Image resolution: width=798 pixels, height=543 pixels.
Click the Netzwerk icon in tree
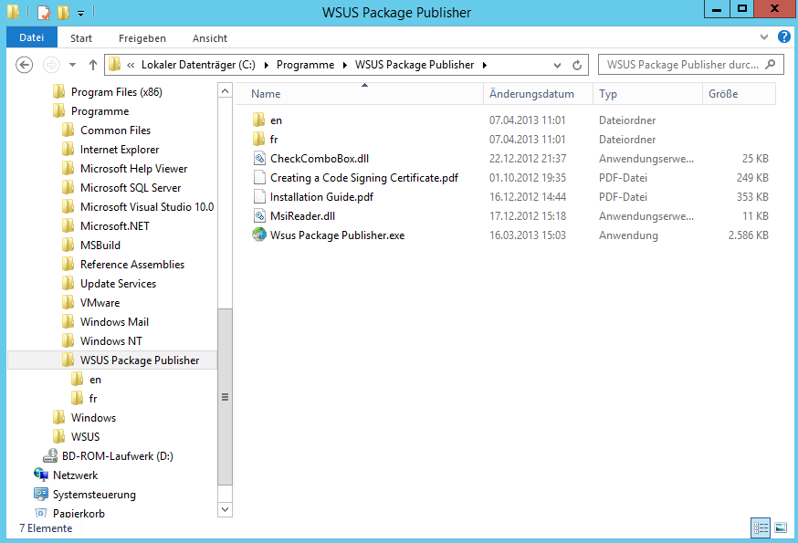[x=41, y=475]
